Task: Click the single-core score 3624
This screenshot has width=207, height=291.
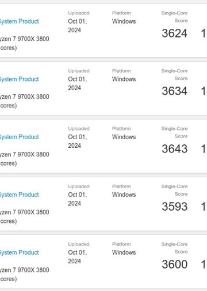Action: tap(175, 33)
